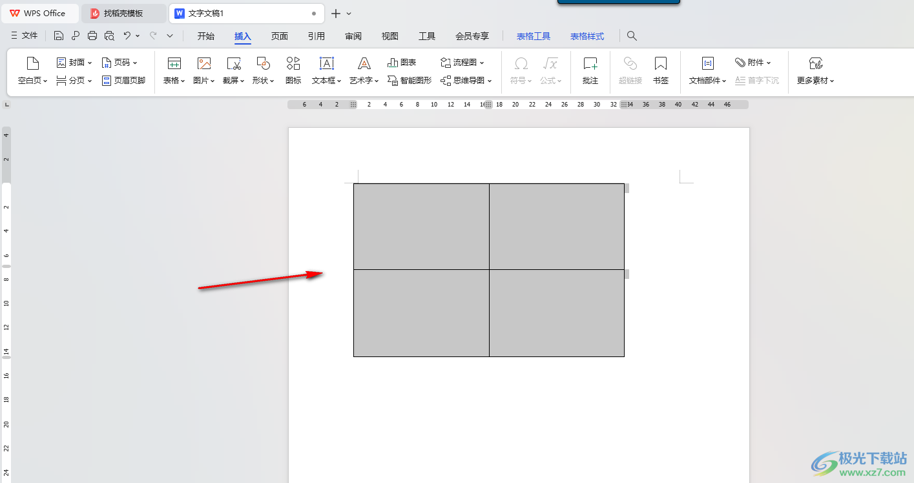Click the Undo arrow icon
Image resolution: width=914 pixels, height=483 pixels.
(x=127, y=36)
